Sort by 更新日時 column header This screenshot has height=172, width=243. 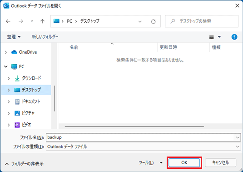click(x=169, y=47)
